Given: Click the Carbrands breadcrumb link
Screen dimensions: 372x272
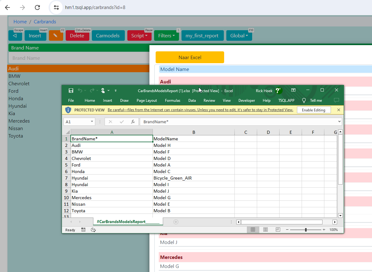Looking at the screenshot, I should pyautogui.click(x=45, y=21).
